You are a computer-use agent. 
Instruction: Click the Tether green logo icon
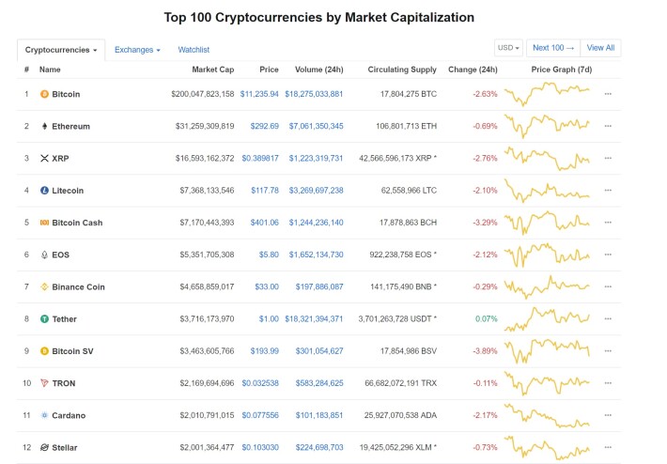pyautogui.click(x=44, y=319)
